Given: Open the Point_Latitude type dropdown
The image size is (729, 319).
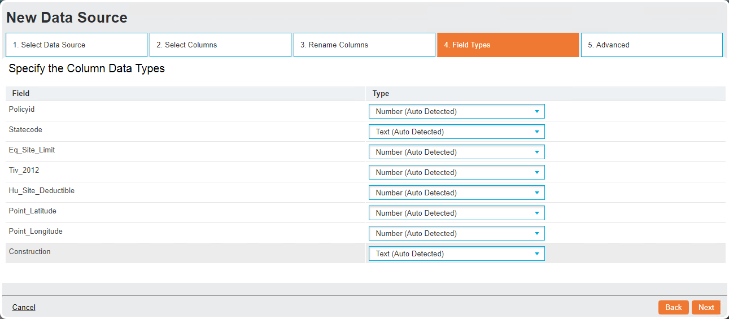Looking at the screenshot, I should 456,213.
